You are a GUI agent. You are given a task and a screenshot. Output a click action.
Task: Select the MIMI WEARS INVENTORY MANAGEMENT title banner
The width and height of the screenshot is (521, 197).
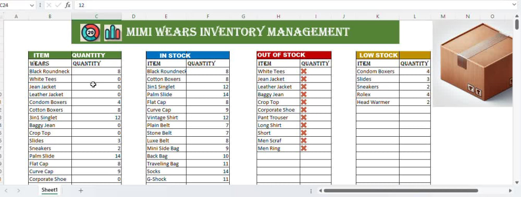235,32
